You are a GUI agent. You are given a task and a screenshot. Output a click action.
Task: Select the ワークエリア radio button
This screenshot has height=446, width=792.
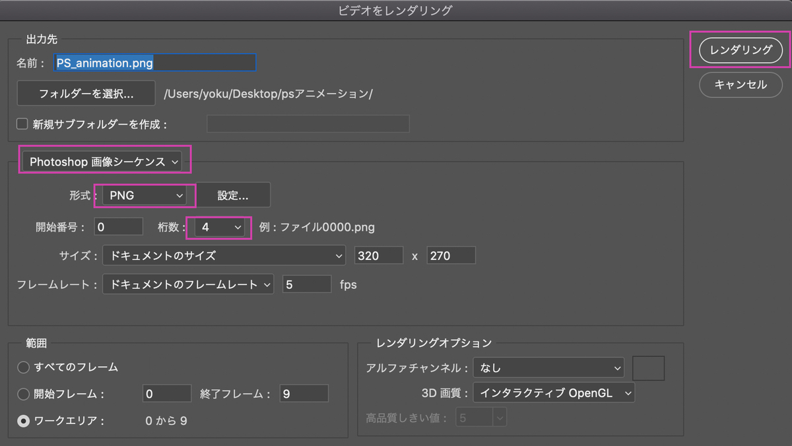(23, 420)
